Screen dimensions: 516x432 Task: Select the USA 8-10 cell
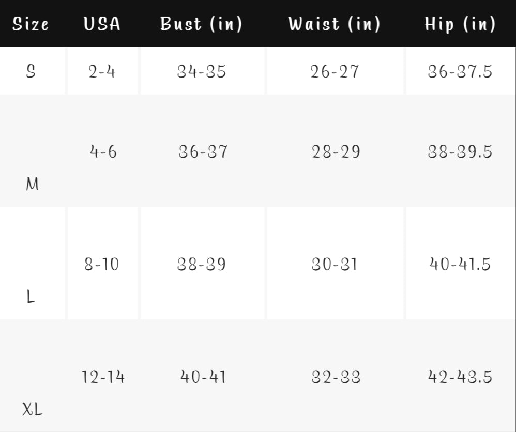[102, 264]
